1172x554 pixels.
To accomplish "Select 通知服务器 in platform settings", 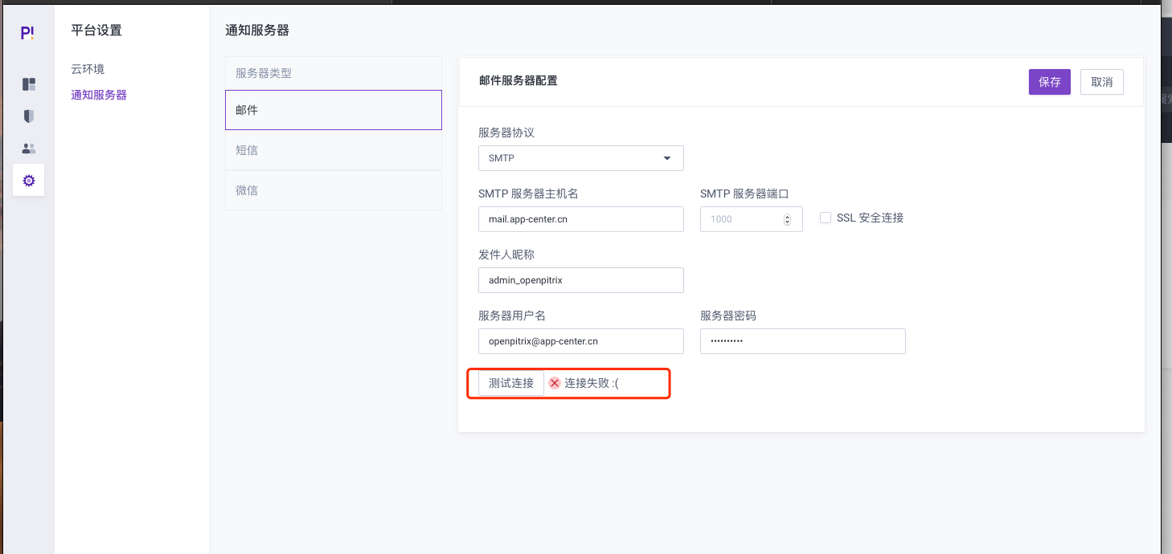I will (99, 95).
